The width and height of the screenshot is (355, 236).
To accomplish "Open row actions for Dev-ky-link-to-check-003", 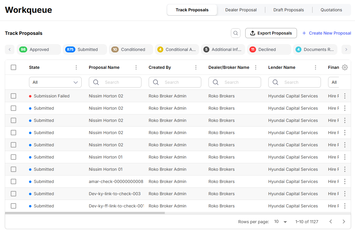I will point(345,194).
